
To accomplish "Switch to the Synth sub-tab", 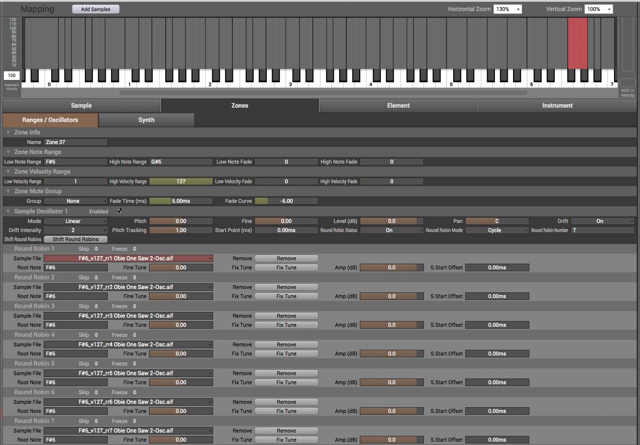I will pos(146,120).
